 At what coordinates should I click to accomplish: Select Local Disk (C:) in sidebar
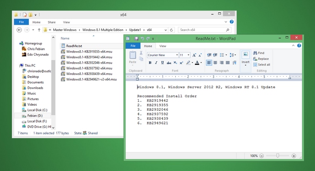click(x=37, y=110)
